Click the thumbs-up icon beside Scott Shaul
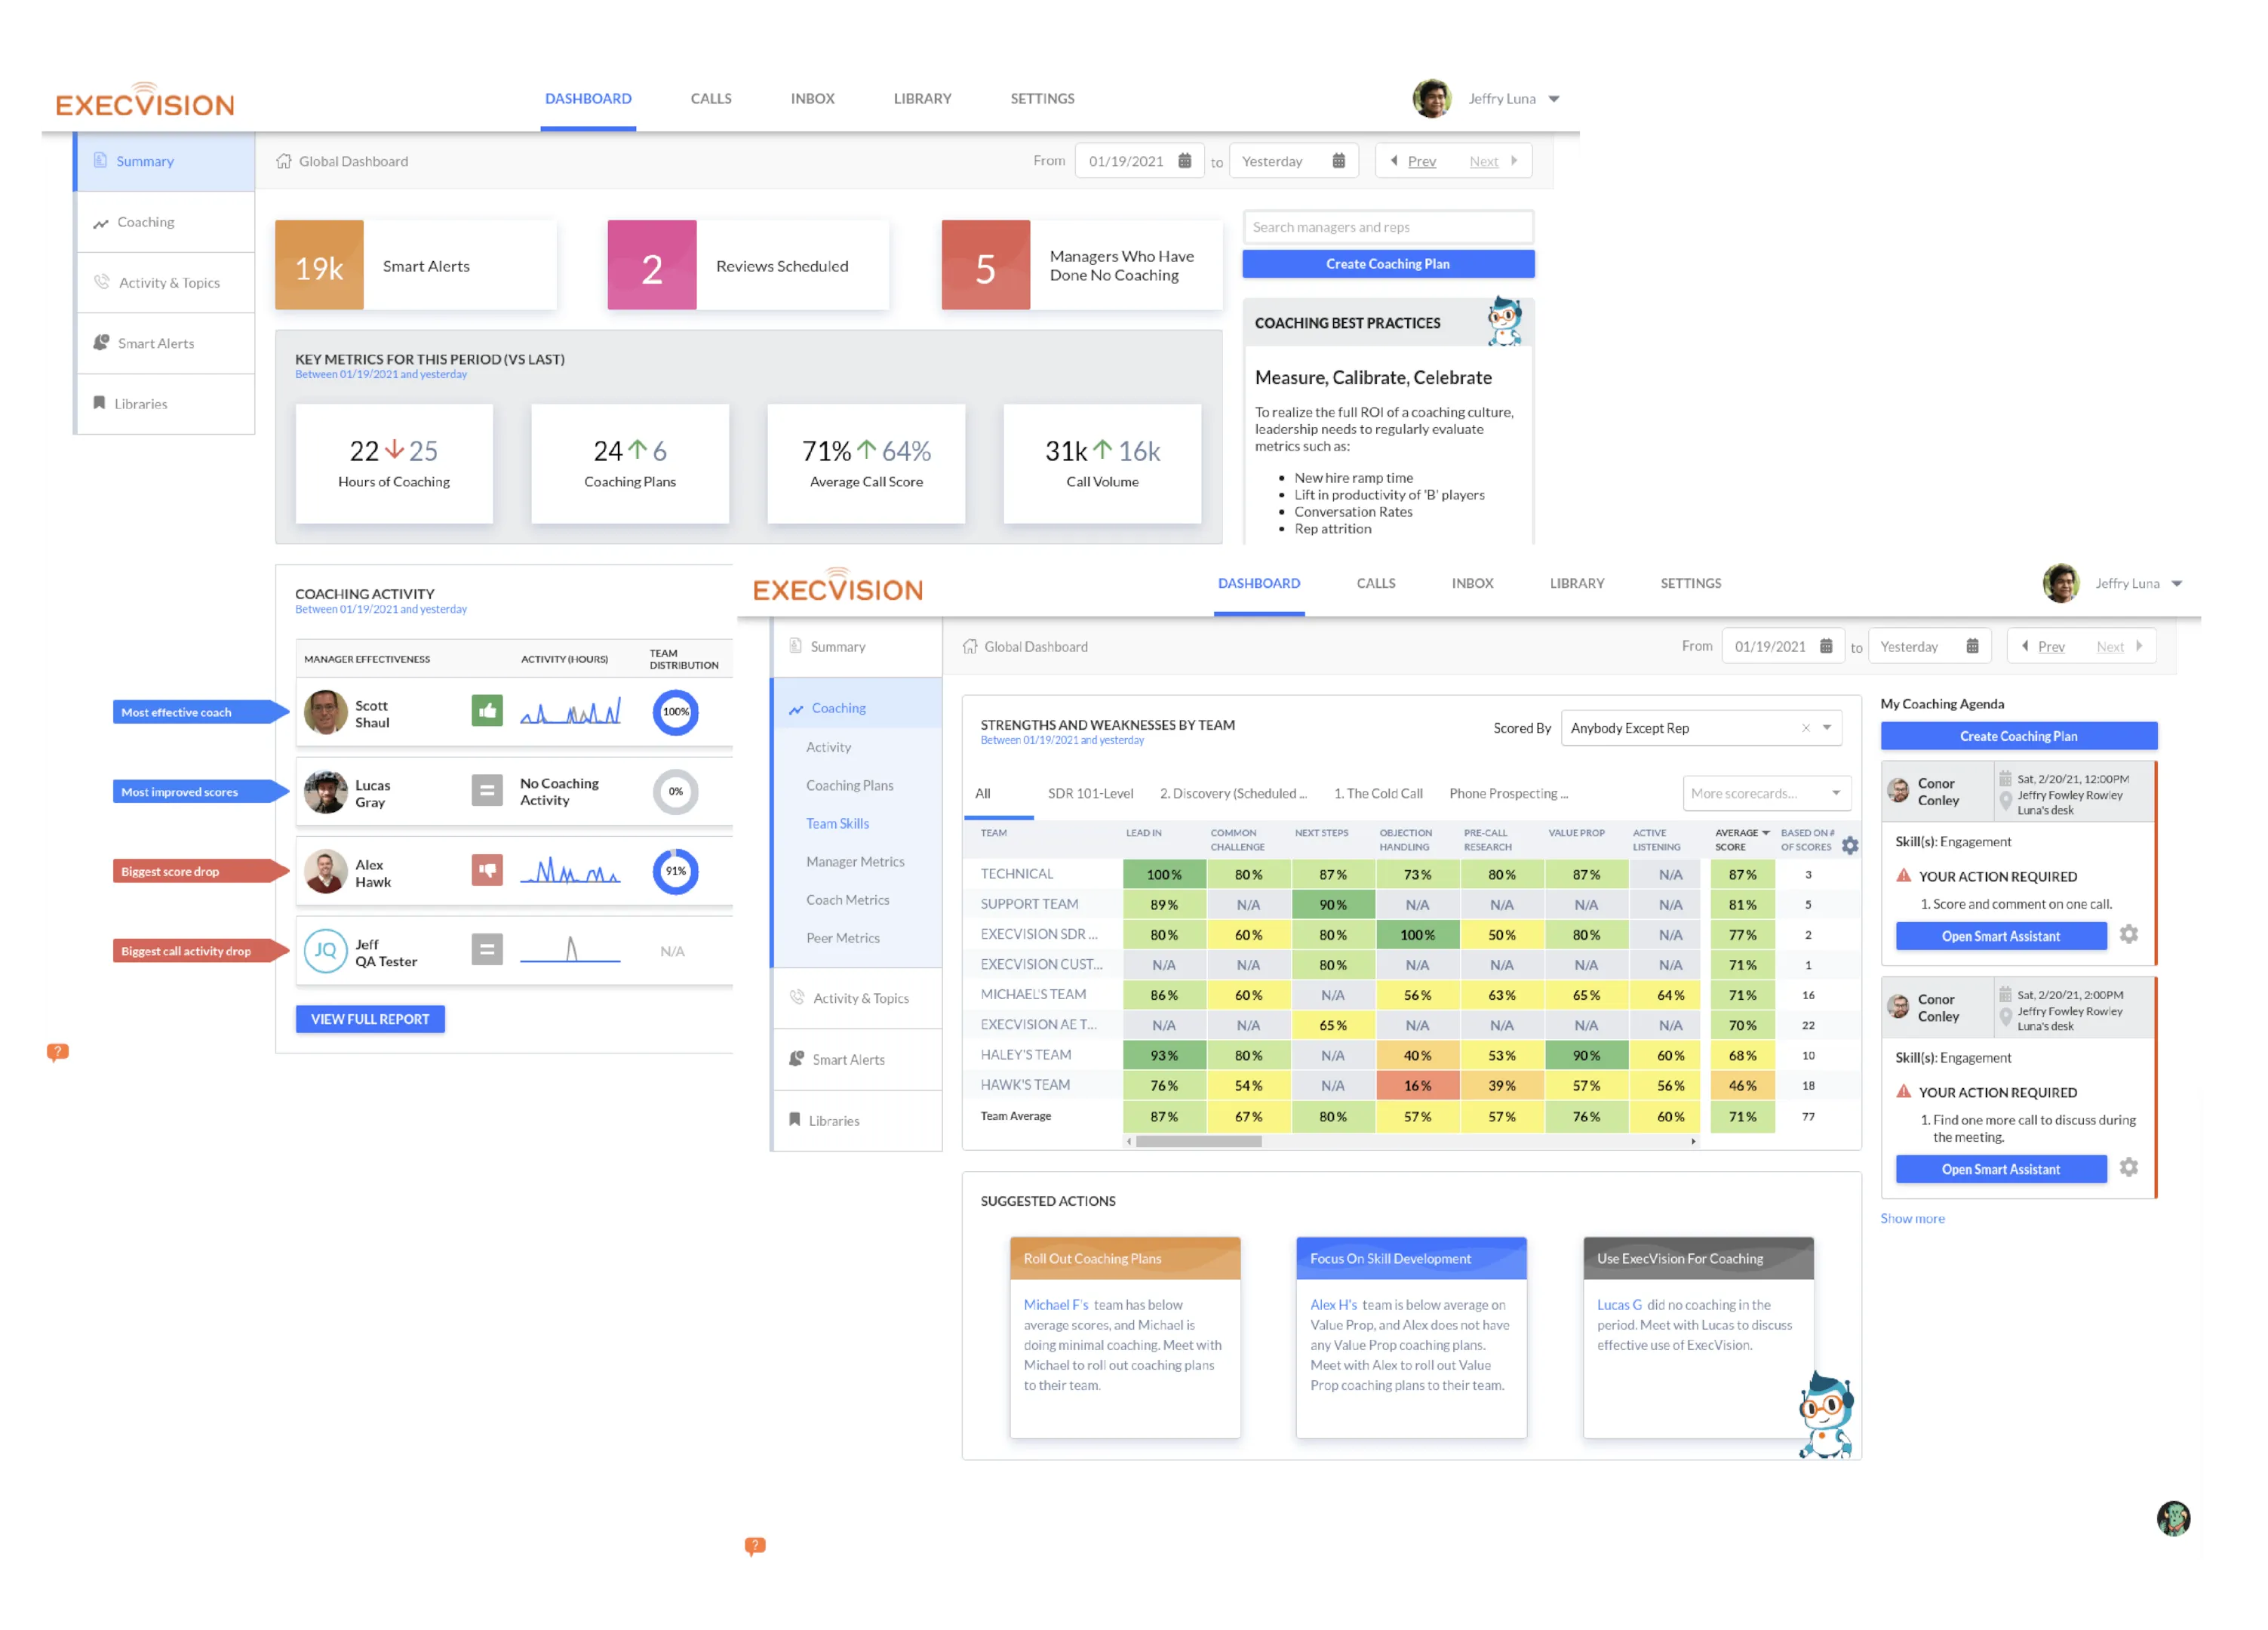2268x1630 pixels. coord(487,711)
